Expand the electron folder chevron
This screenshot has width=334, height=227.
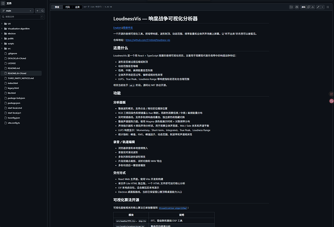[x=2, y=33]
